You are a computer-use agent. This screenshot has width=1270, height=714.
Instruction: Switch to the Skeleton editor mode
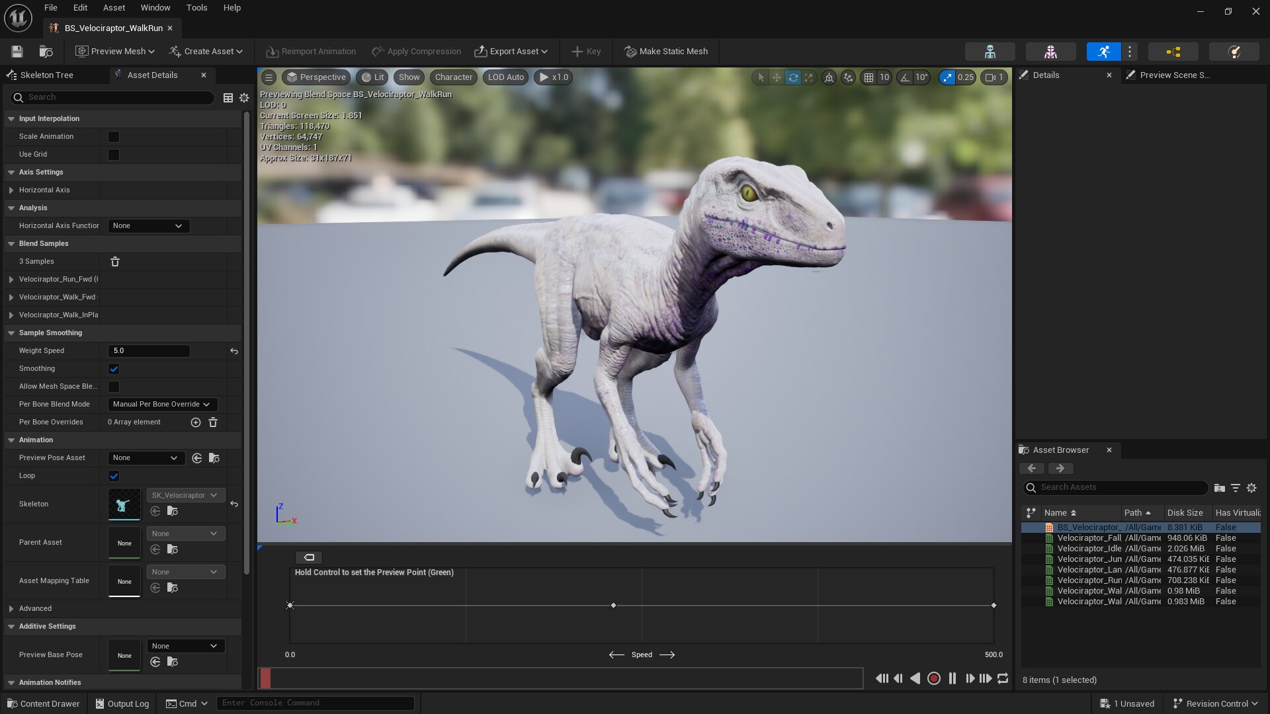(x=990, y=52)
